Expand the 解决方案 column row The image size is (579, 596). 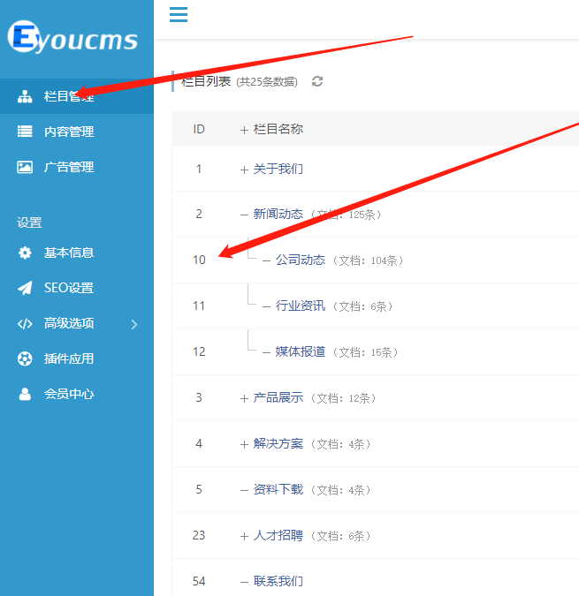click(x=244, y=444)
